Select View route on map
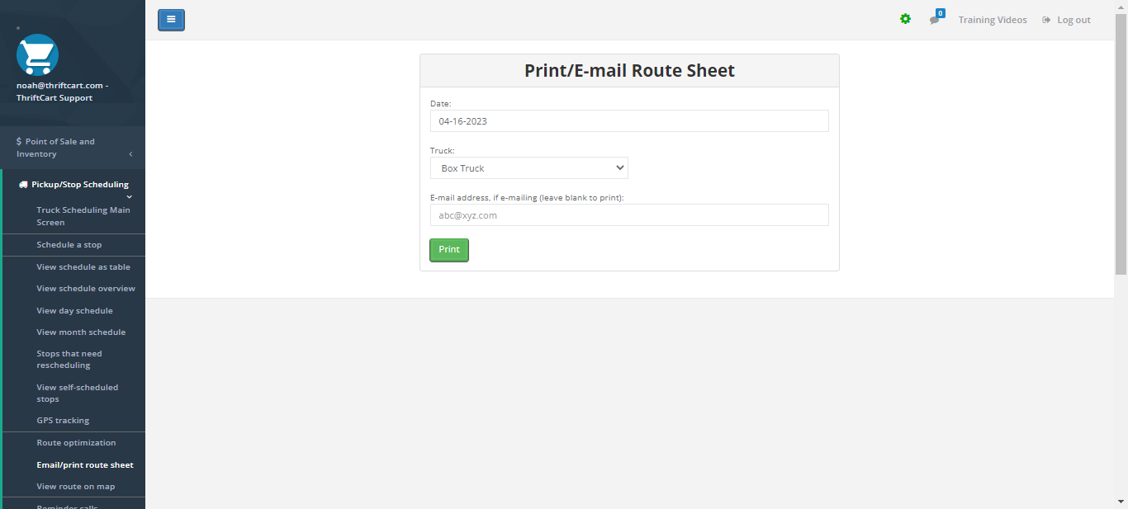The width and height of the screenshot is (1128, 509). [x=74, y=486]
